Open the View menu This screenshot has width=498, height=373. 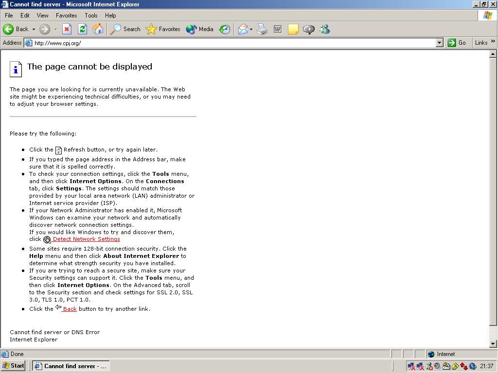pyautogui.click(x=43, y=15)
